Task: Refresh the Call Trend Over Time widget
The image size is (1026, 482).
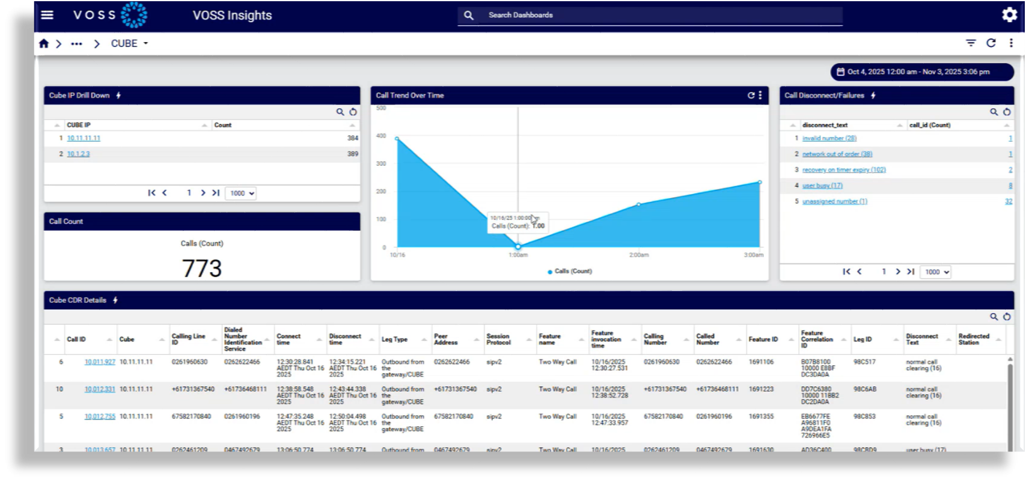Action: click(751, 96)
